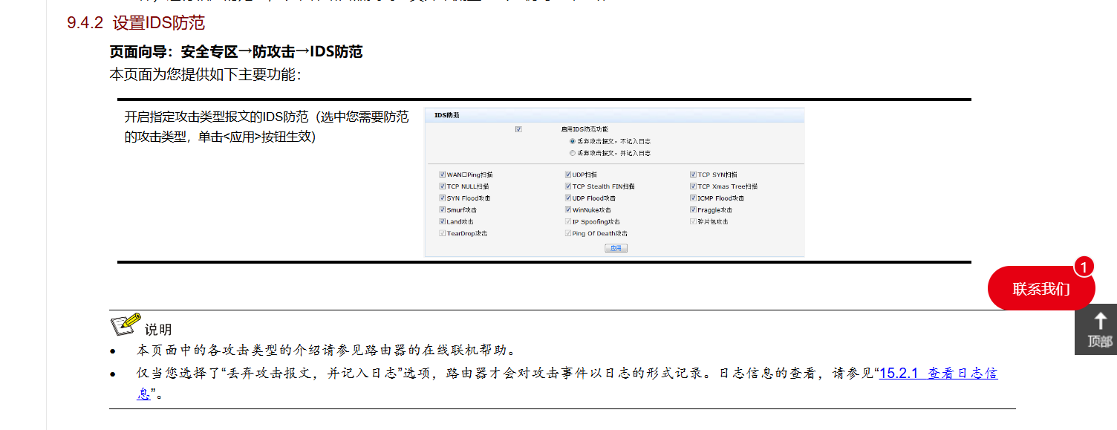Viewport: 1117px width, 430px height.
Task: Click the 应用 apply button in IDS panel
Action: click(616, 248)
